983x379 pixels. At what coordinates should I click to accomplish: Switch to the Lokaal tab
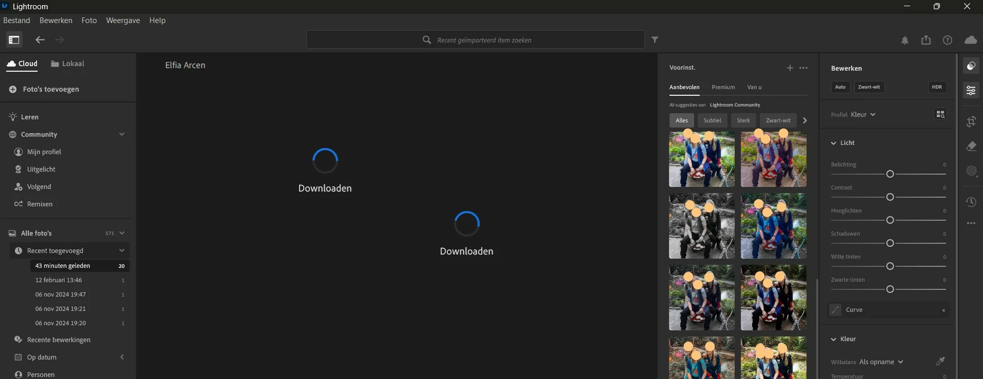[x=68, y=64]
